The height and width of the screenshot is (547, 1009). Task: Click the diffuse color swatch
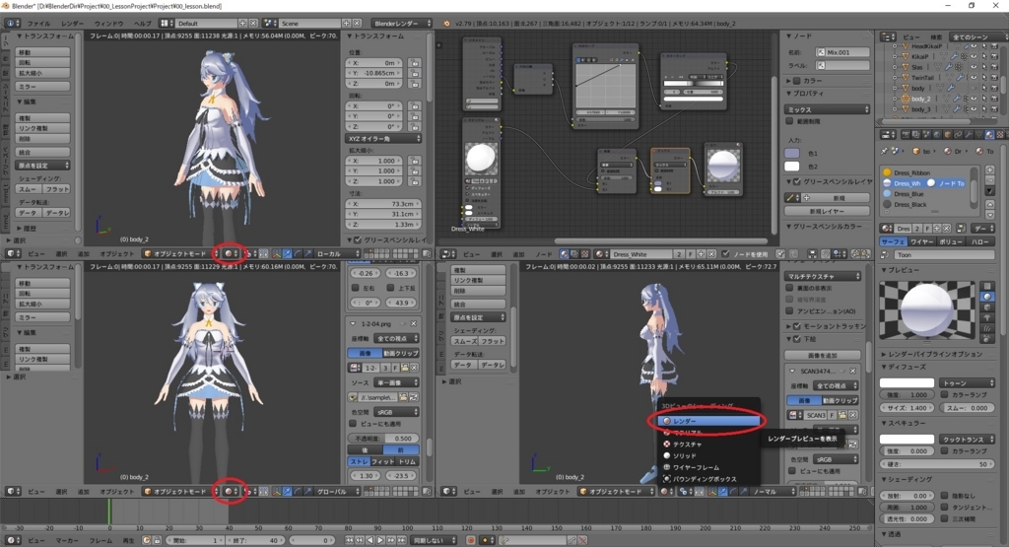click(907, 382)
